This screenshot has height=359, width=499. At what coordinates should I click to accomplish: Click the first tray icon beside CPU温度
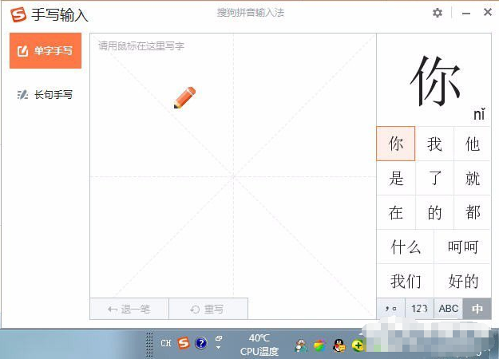[301, 345]
